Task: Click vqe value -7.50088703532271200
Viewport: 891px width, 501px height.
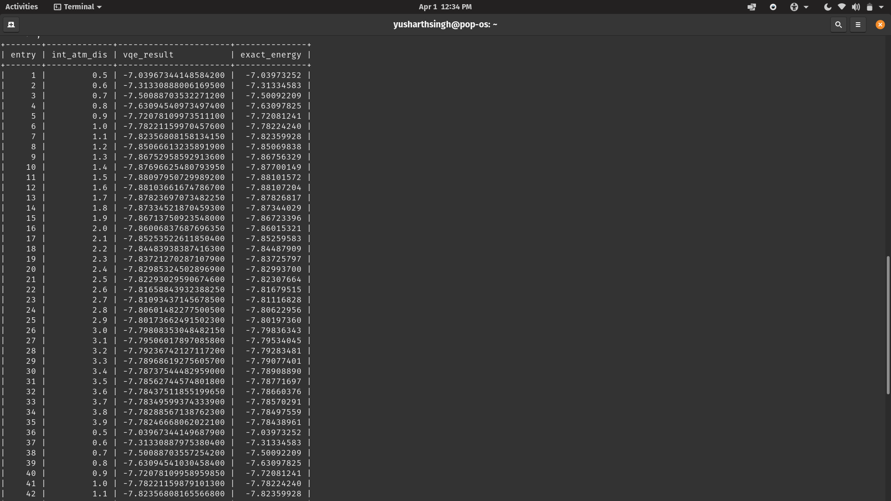Action: click(x=174, y=96)
